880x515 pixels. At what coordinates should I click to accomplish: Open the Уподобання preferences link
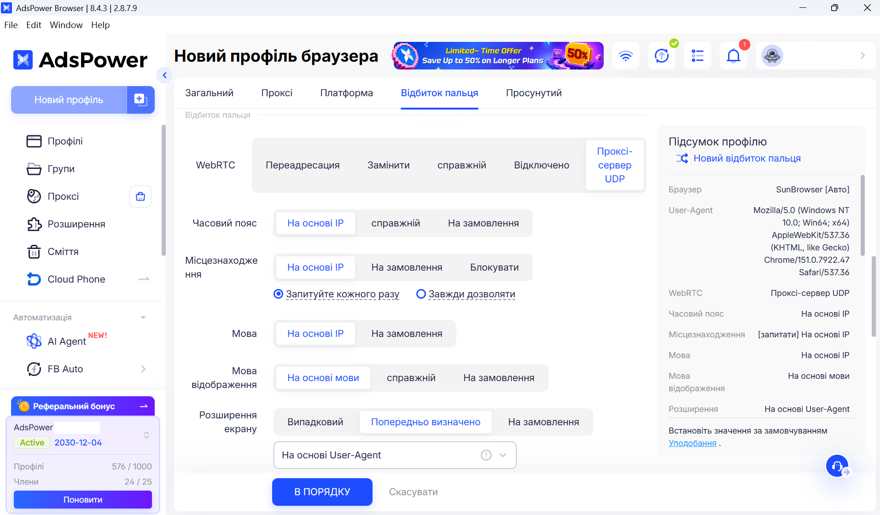click(x=693, y=443)
